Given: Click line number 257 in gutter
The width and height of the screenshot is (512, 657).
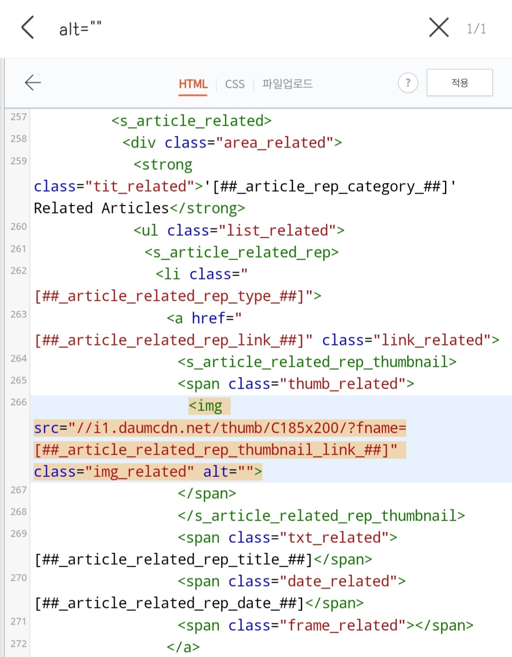Looking at the screenshot, I should click(x=18, y=117).
